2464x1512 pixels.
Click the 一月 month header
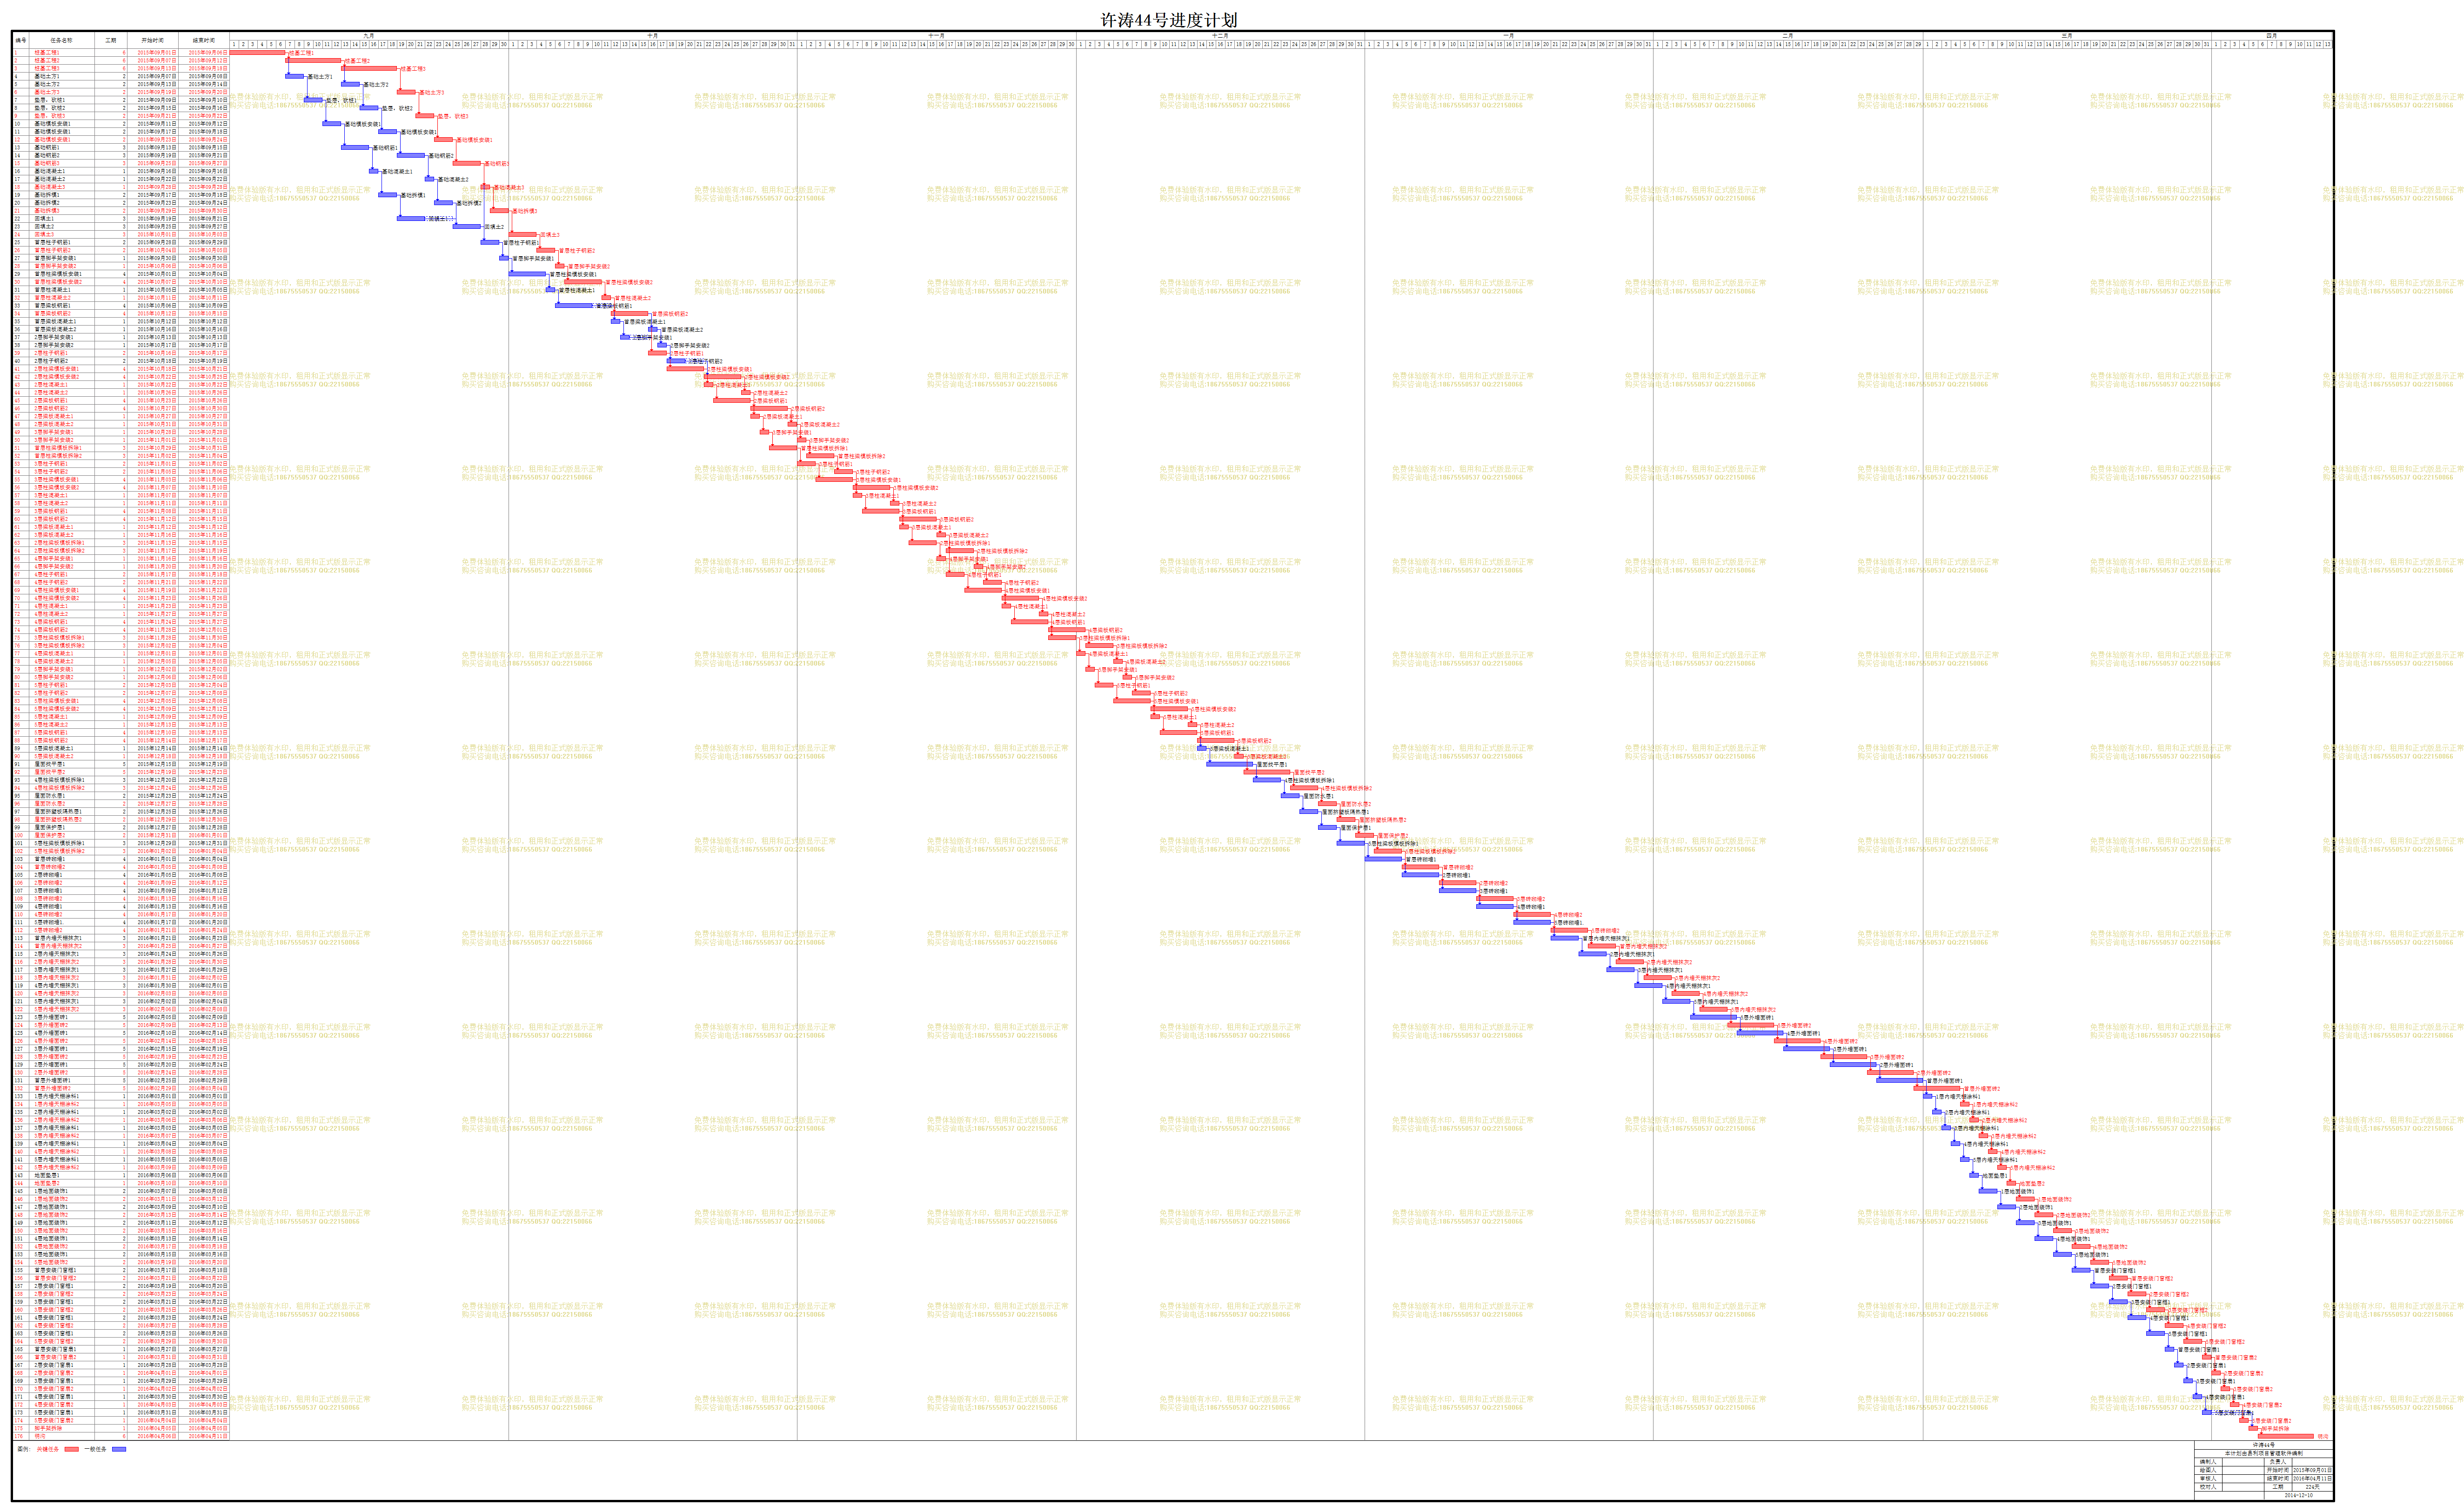1509,36
